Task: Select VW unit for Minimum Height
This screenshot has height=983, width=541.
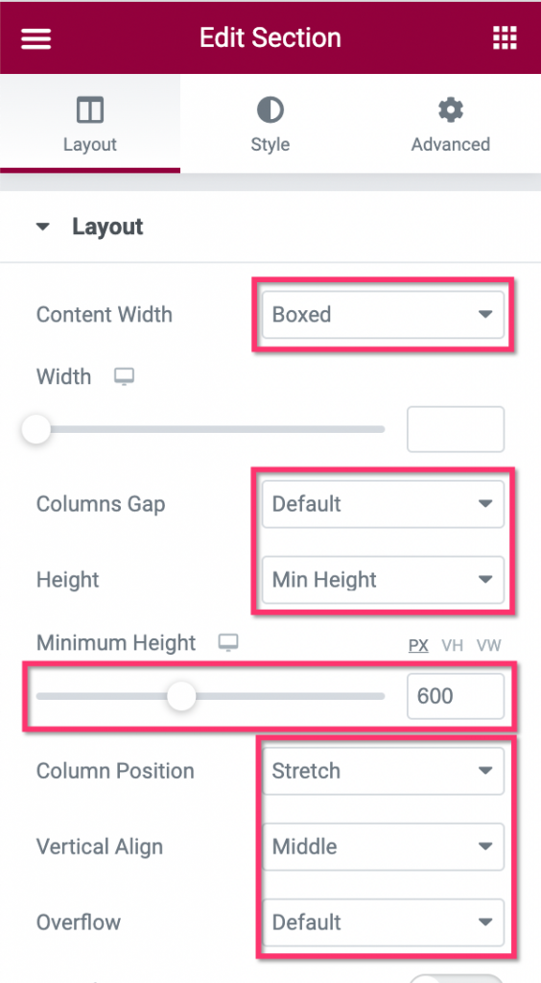Action: click(488, 646)
